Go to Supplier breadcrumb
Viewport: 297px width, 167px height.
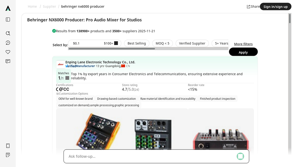[49, 6]
